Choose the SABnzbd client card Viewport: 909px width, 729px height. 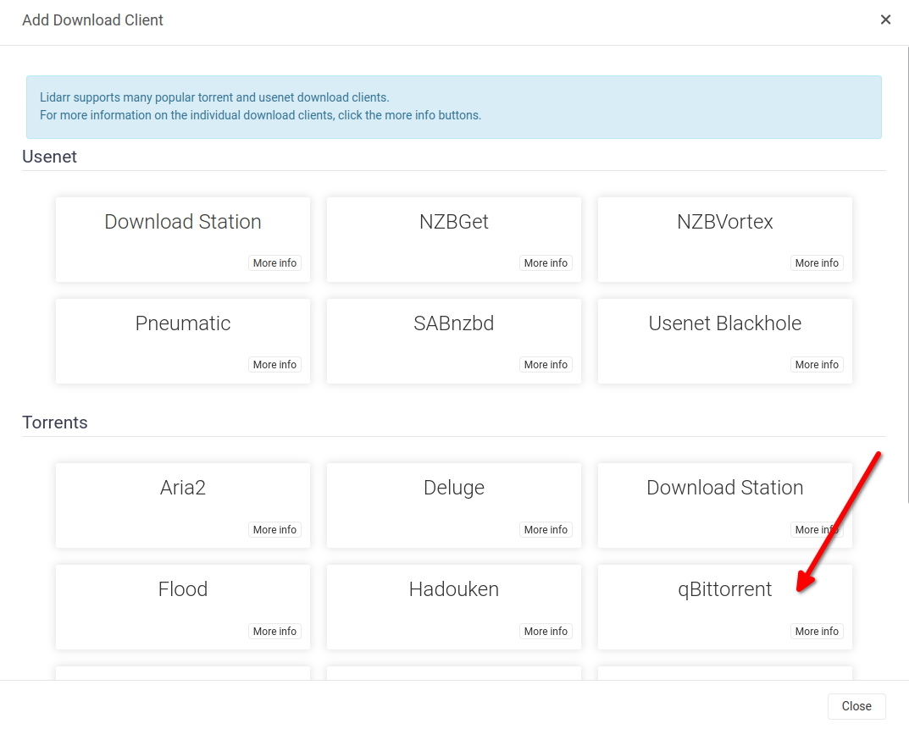tap(454, 340)
